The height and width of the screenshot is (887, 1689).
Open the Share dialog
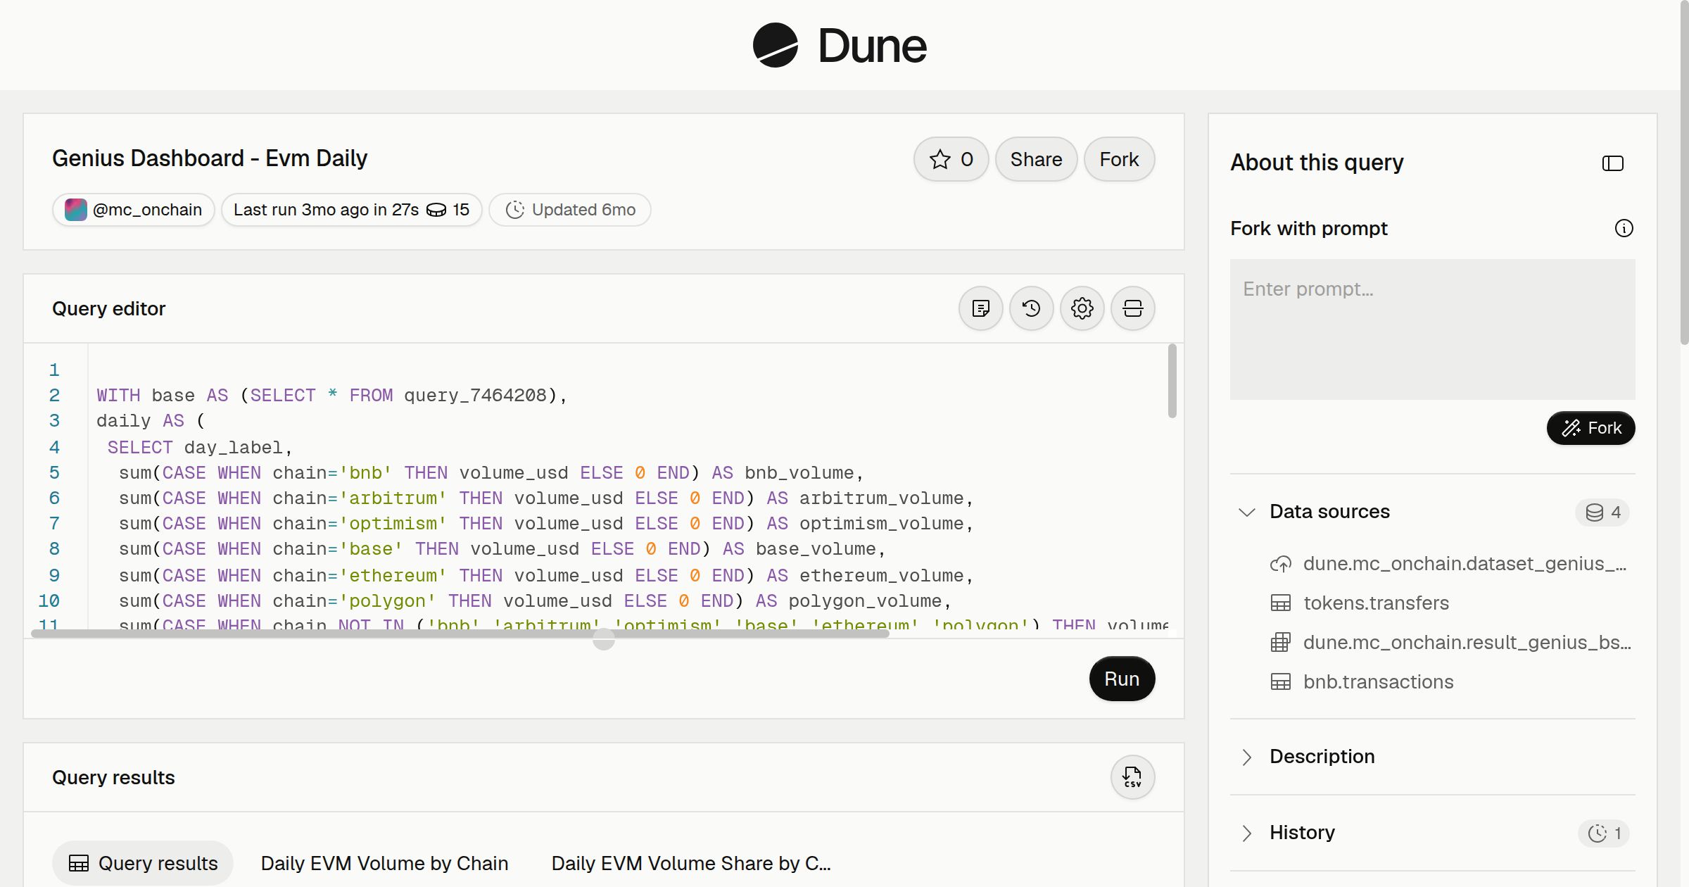coord(1036,159)
